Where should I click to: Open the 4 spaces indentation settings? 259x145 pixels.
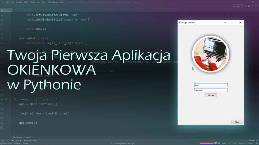(x=242, y=143)
